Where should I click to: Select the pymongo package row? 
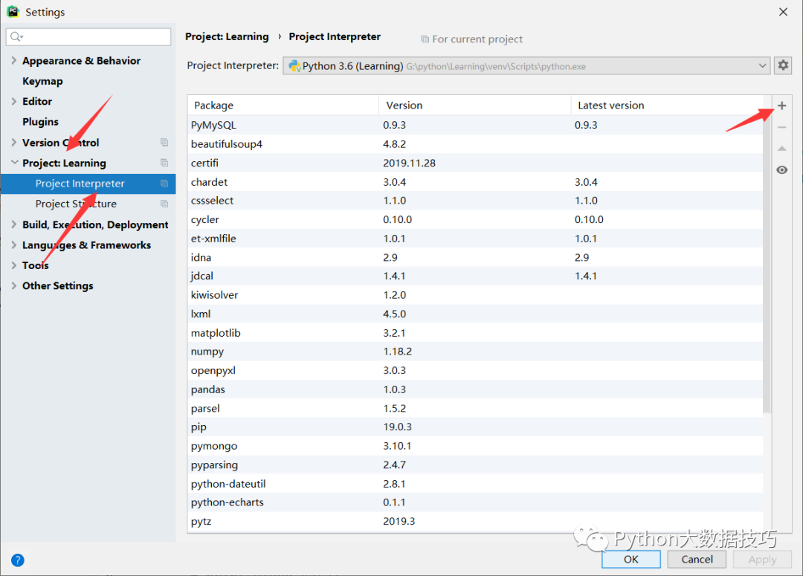pos(475,446)
